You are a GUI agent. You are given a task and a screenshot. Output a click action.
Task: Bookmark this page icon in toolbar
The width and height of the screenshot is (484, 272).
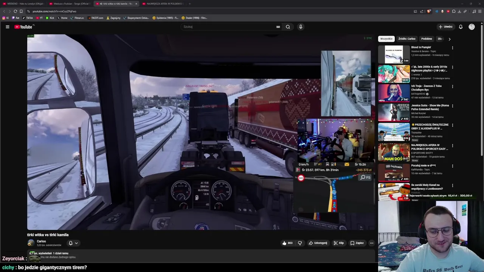click(21, 11)
